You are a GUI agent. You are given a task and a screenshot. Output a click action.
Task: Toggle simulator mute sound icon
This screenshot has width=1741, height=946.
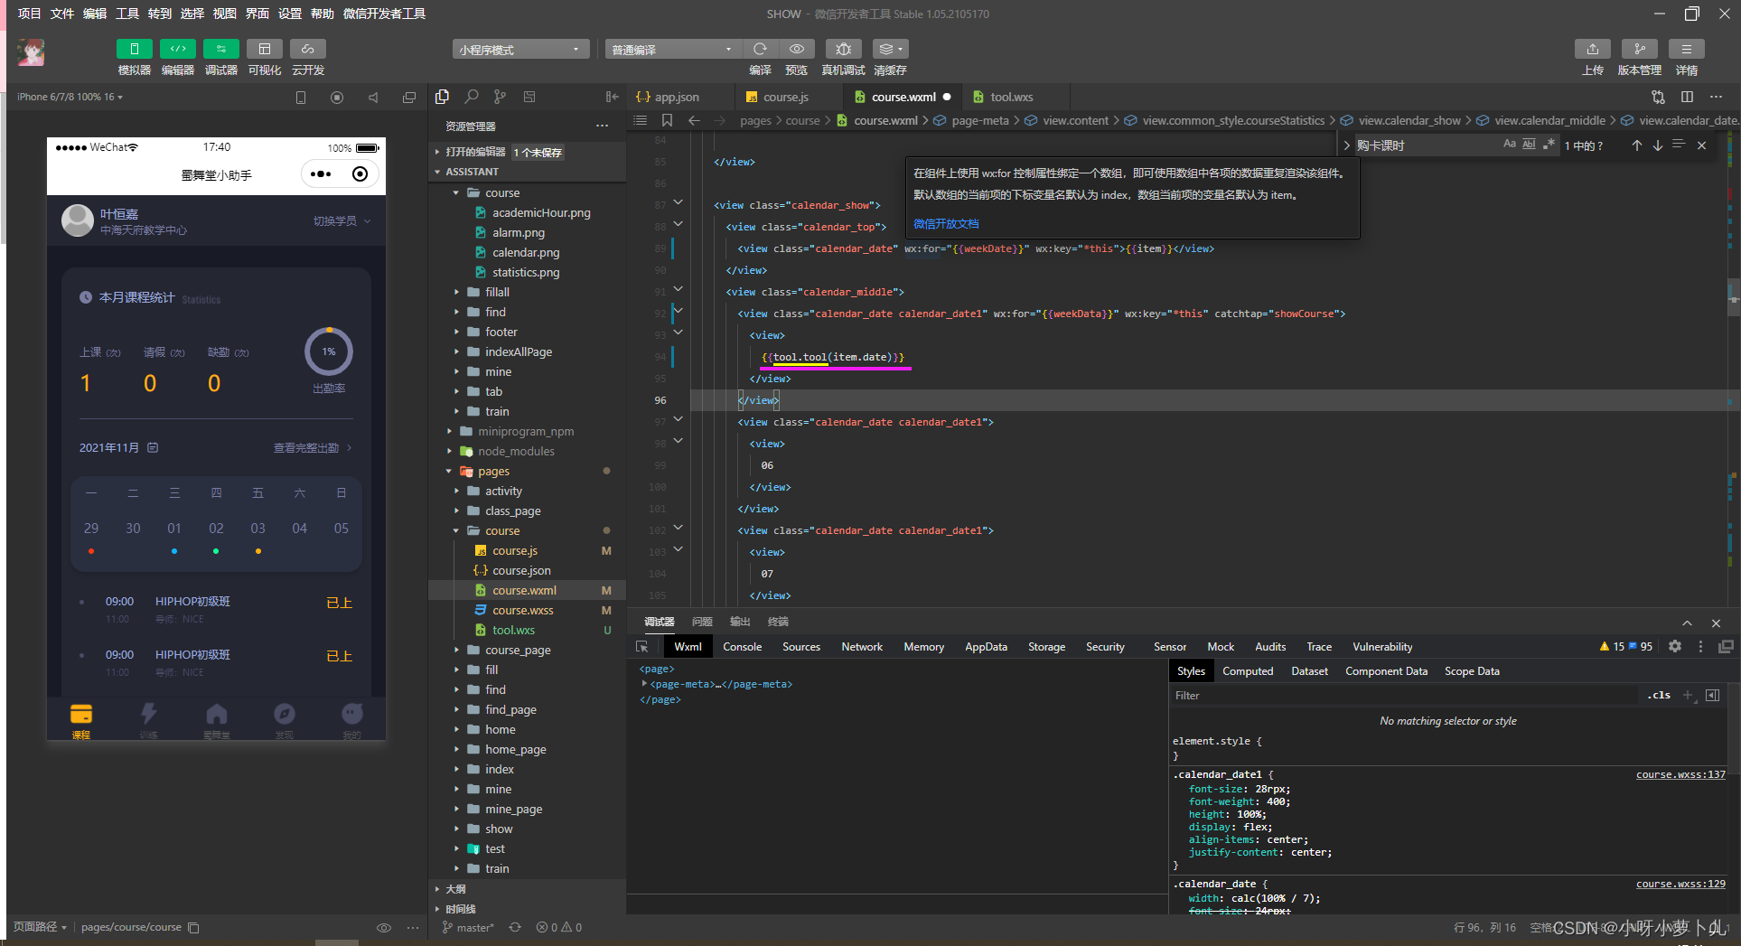373,98
